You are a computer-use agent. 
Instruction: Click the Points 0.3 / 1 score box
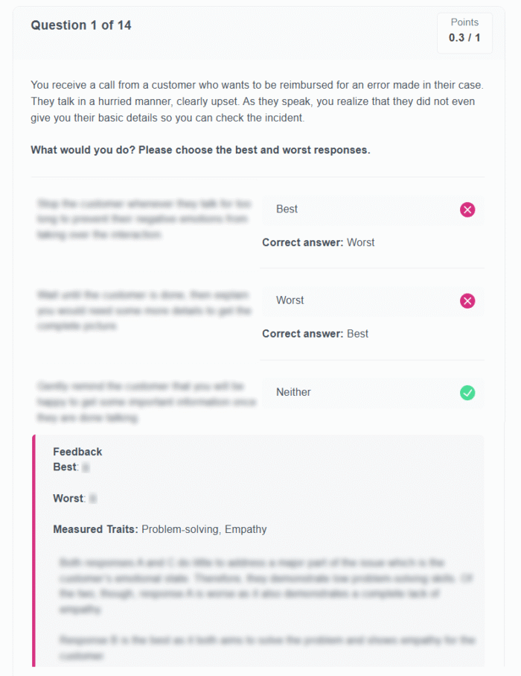(464, 33)
